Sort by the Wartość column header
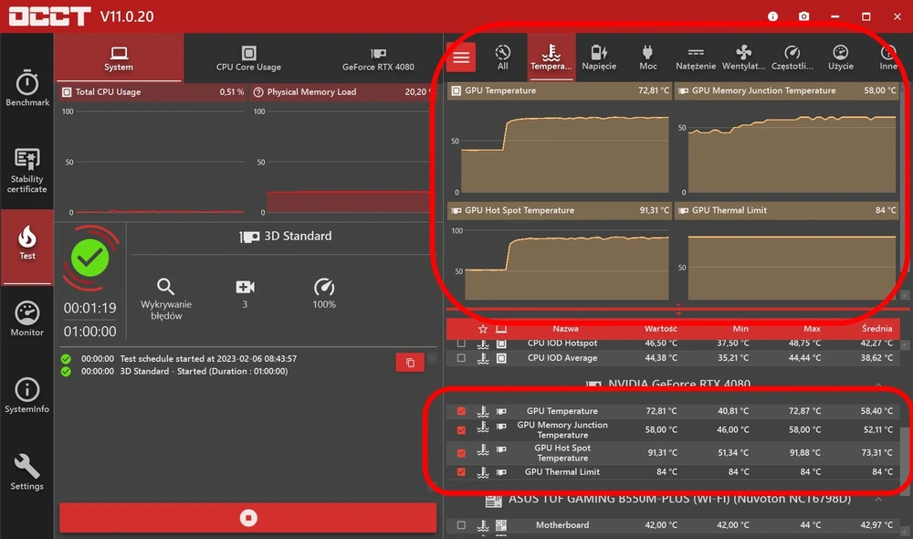Image resolution: width=913 pixels, height=539 pixels. click(660, 329)
